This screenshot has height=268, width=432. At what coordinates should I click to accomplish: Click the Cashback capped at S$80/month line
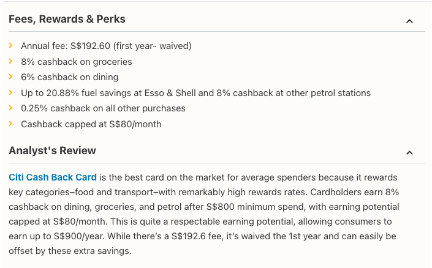click(91, 124)
